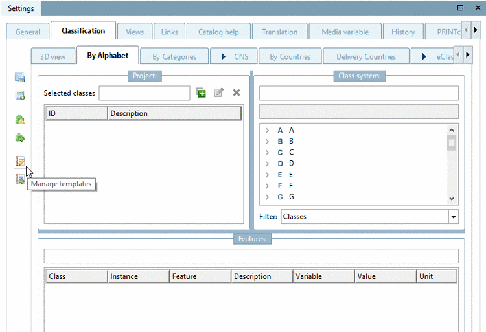Click the Variable column header
Image resolution: width=486 pixels, height=332 pixels.
pos(323,276)
